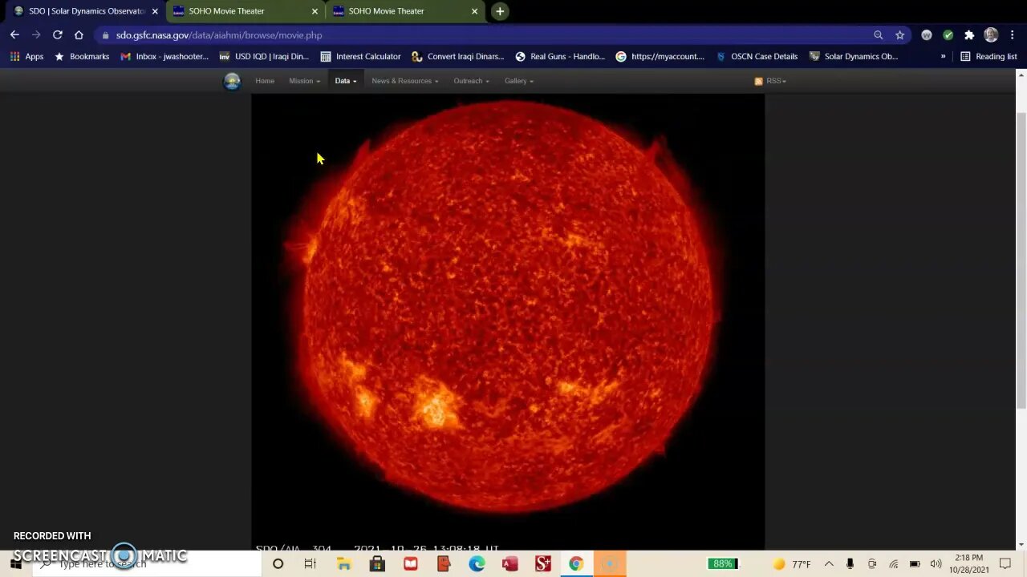Open the taskbar clock and date
Viewport: 1027px width, 577px height.
pos(969,564)
